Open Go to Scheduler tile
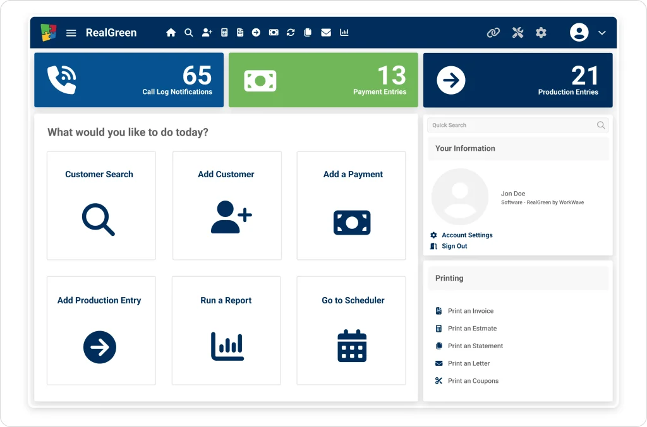Image resolution: width=647 pixels, height=427 pixels. pos(352,330)
